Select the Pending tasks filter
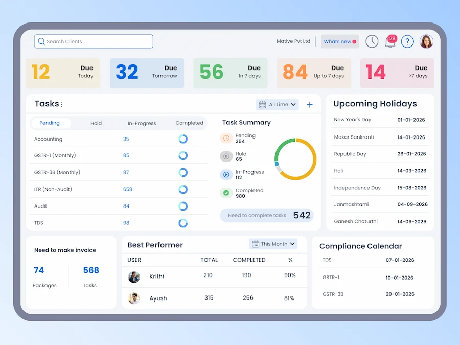This screenshot has height=345, width=460. [50, 123]
